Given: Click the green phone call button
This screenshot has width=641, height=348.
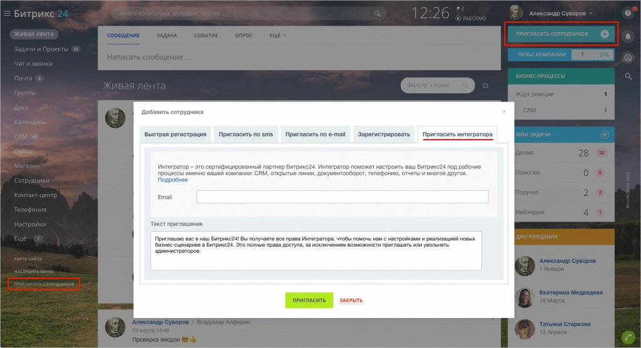Looking at the screenshot, I should click(628, 338).
